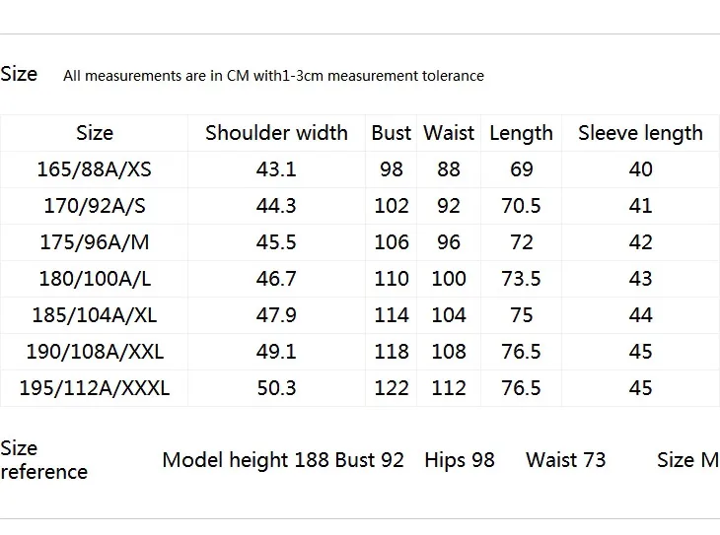Select the 195/112A/XXXL size label
720x535 pixels.
(x=94, y=388)
